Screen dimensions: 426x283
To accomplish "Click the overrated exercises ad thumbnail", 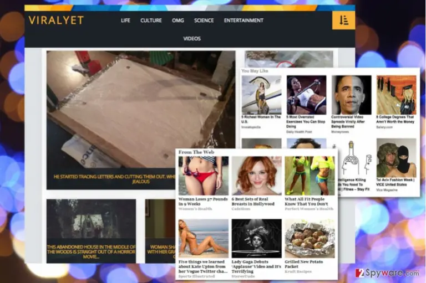I will 306,95.
